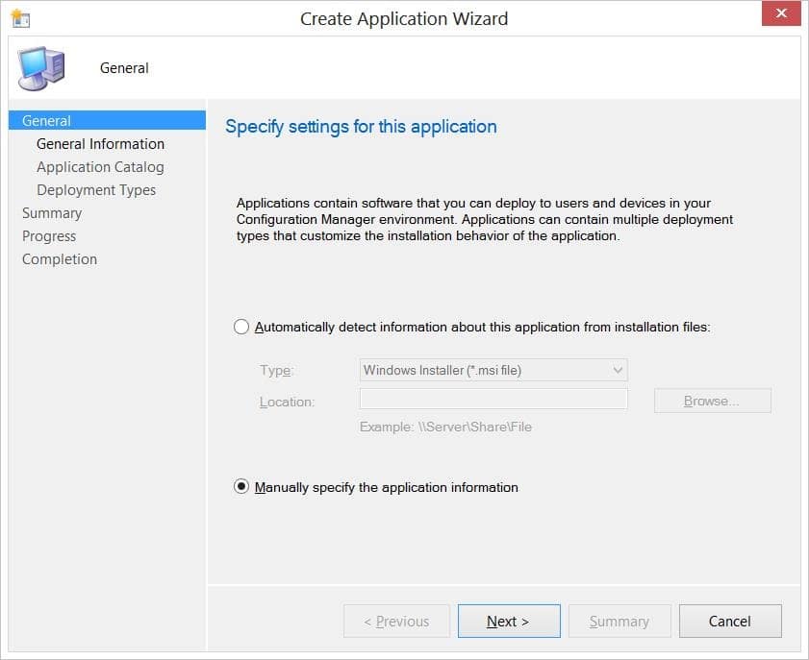Cancel the Create Application Wizard
This screenshot has height=660, width=809.
tap(729, 621)
